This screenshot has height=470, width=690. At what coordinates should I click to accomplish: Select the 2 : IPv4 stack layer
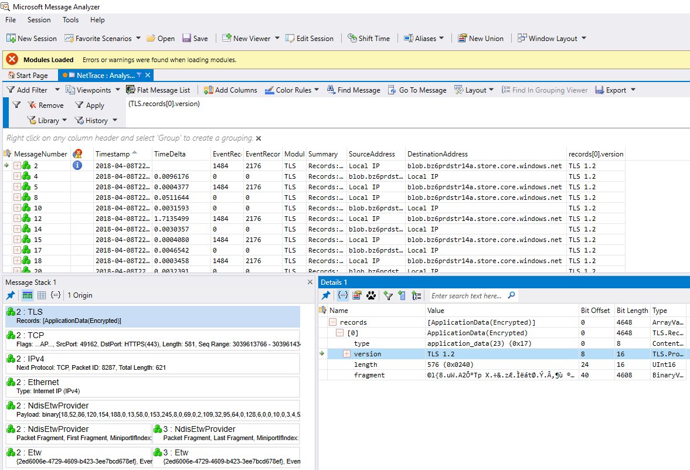[x=152, y=363]
